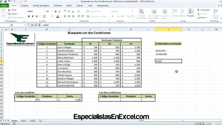
Task: Click the formula bar input showing Valor
Action: [132, 25]
